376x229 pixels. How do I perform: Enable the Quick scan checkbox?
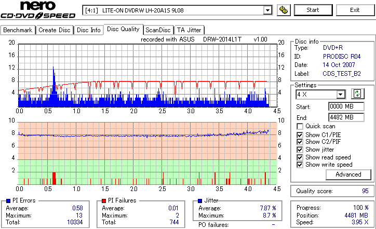[300, 126]
